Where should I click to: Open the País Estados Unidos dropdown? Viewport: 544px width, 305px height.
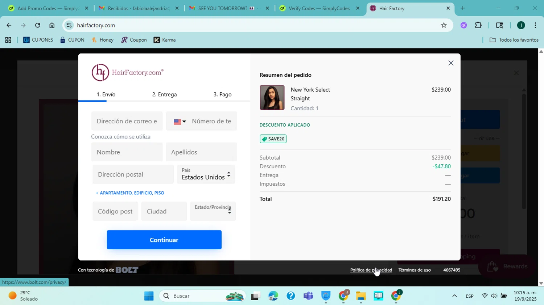(206, 174)
